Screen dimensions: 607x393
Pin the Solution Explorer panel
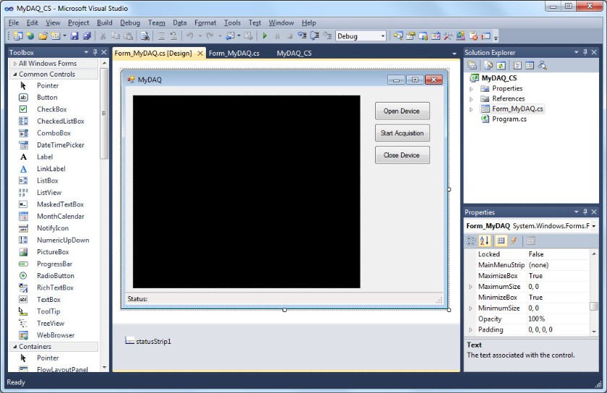[x=585, y=52]
